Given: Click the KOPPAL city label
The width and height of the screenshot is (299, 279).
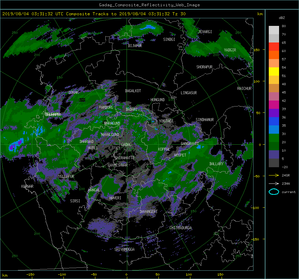Looking at the screenshot, I should [164, 149].
